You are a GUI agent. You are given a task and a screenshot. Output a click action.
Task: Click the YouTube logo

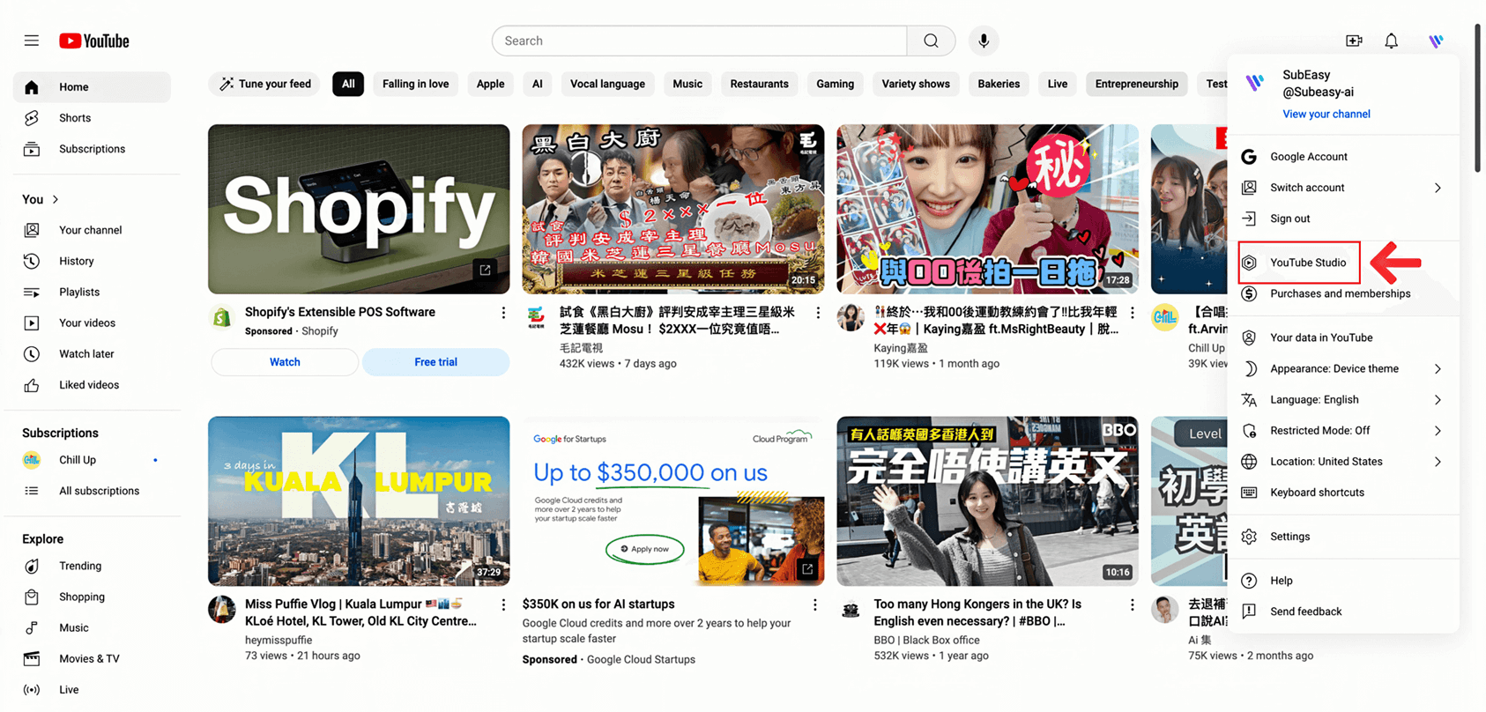[x=94, y=41]
